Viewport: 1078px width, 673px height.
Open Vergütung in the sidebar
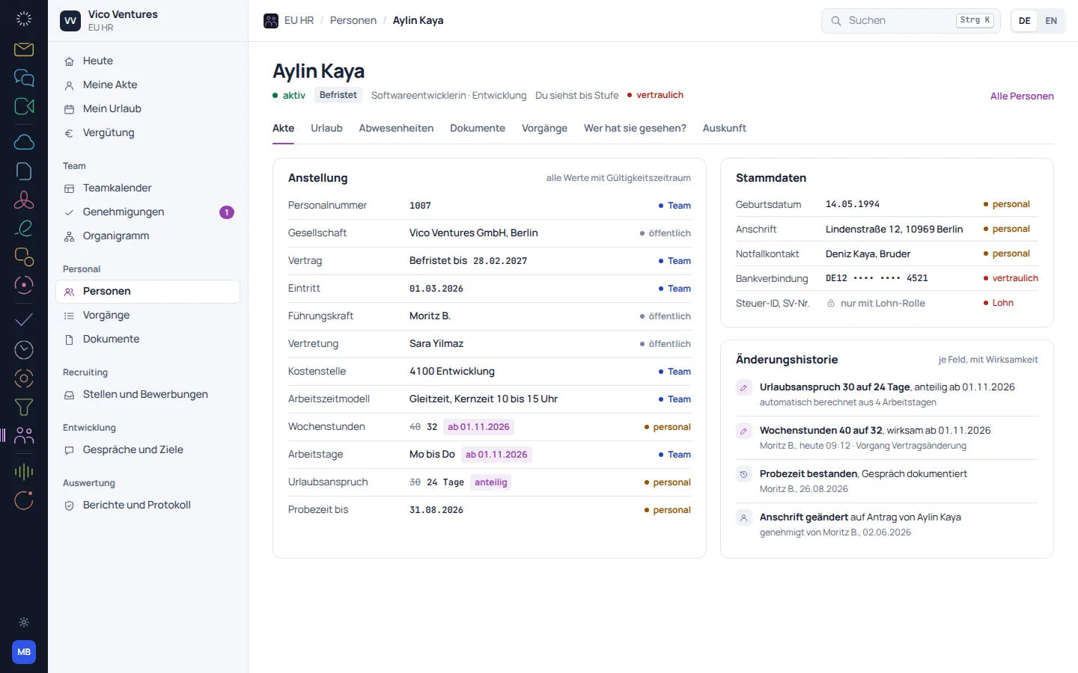point(147,133)
